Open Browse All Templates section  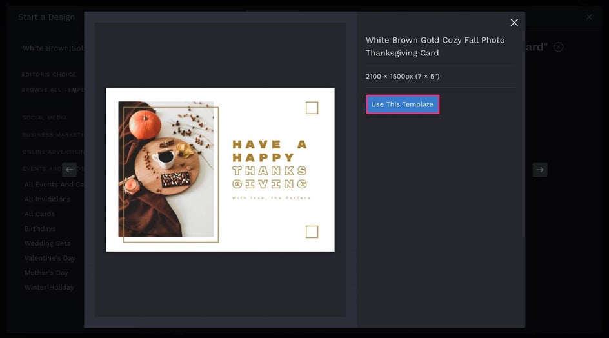point(53,90)
